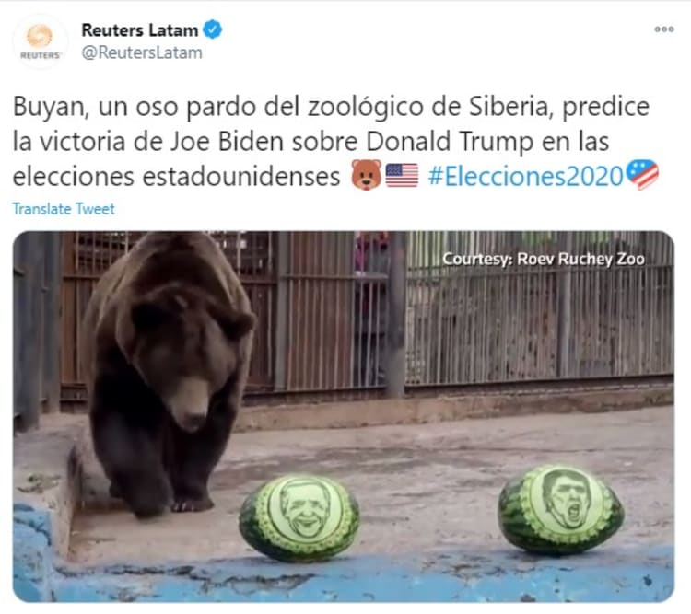This screenshot has width=691, height=614.
Task: Open the Reuters Latam display name
Action: [x=140, y=30]
